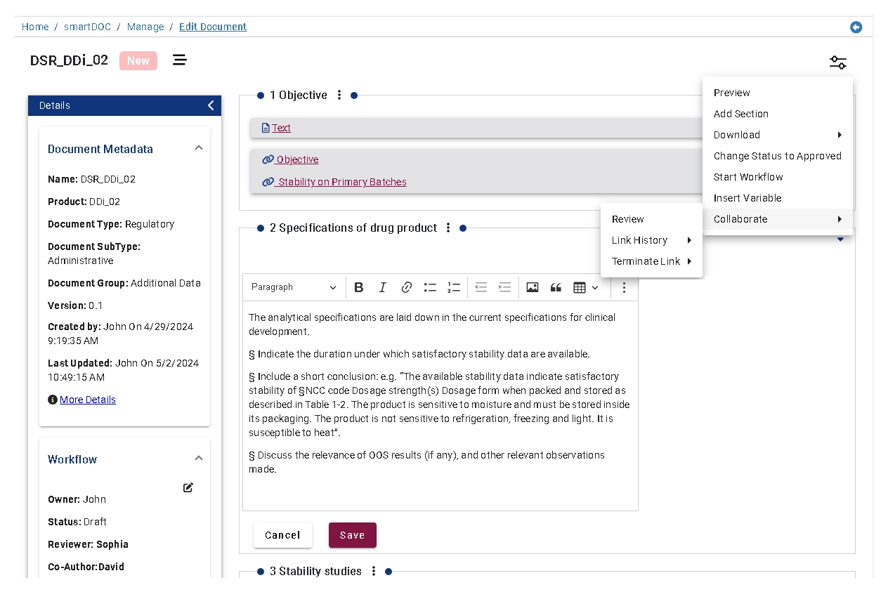The width and height of the screenshot is (888, 592).
Task: Collapse the Document Metadata section
Action: [x=199, y=148]
